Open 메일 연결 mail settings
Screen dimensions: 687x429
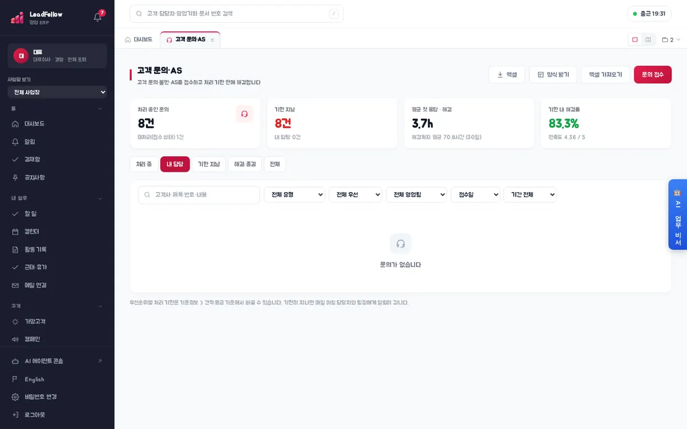tap(57, 285)
